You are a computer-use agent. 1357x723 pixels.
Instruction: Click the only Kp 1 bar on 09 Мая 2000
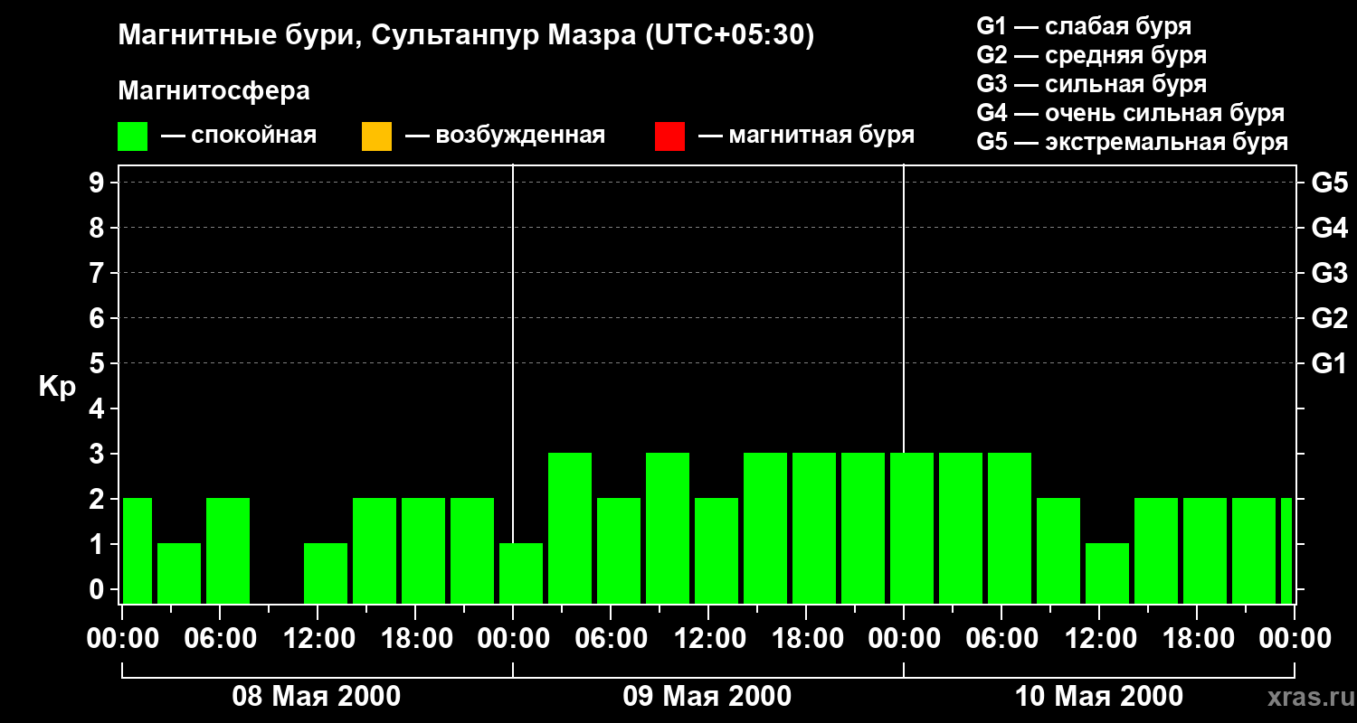521,573
